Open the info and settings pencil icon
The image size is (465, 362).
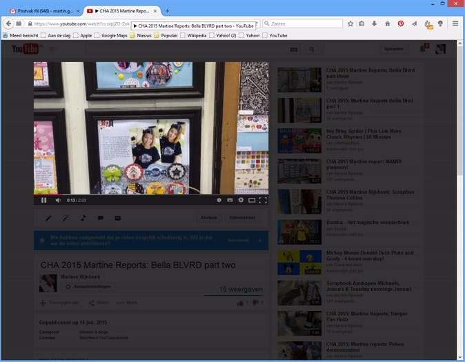point(48,218)
